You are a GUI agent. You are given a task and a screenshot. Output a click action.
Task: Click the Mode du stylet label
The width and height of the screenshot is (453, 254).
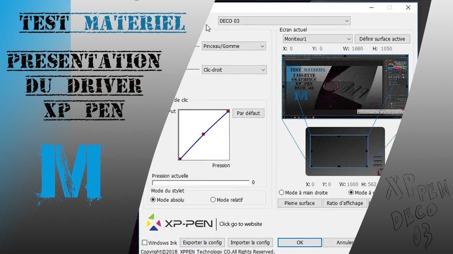(x=168, y=191)
